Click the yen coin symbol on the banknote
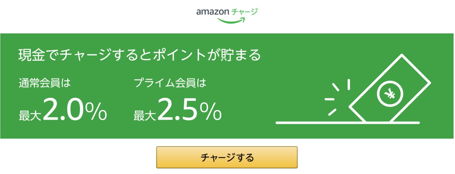This screenshot has width=455, height=174. [x=390, y=94]
